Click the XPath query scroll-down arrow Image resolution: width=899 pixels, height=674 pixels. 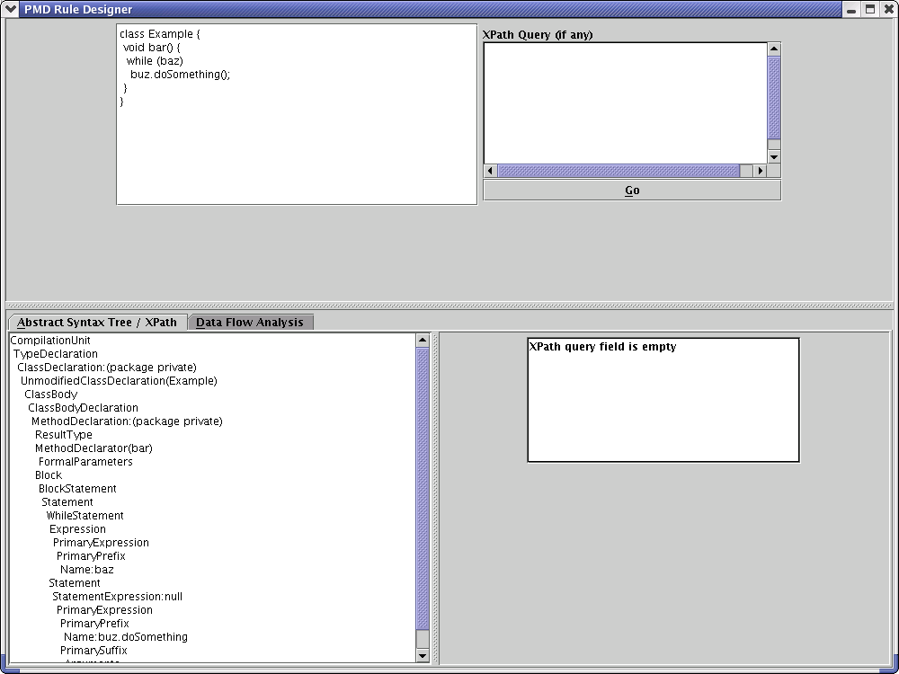click(774, 157)
